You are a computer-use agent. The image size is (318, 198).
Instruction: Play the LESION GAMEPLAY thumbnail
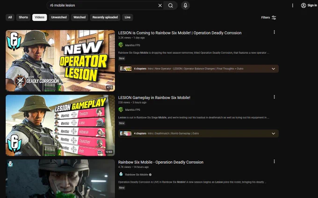[x=60, y=125]
